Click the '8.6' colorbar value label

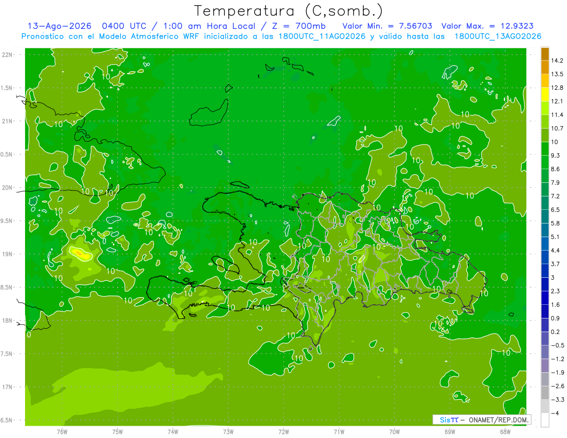(x=556, y=169)
